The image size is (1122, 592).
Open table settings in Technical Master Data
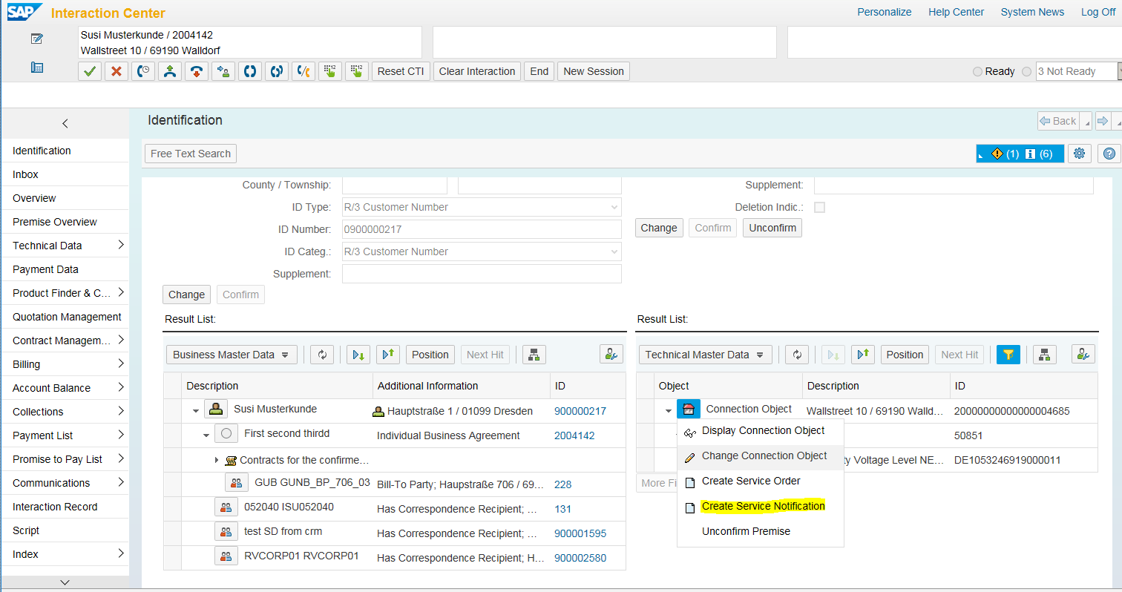[x=1083, y=355]
